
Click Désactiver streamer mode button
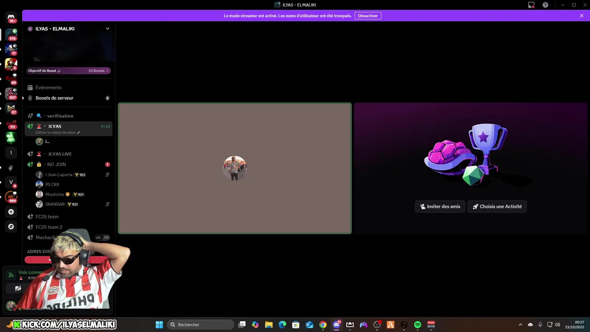click(x=368, y=16)
